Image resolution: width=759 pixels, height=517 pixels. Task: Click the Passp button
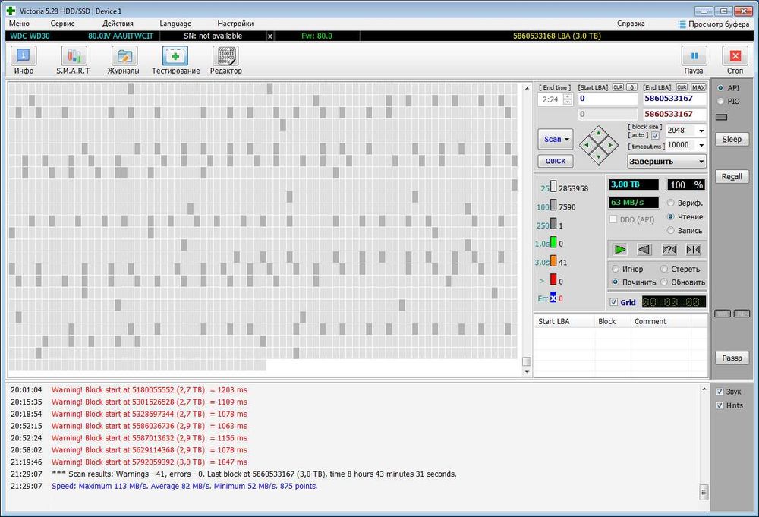pos(732,358)
